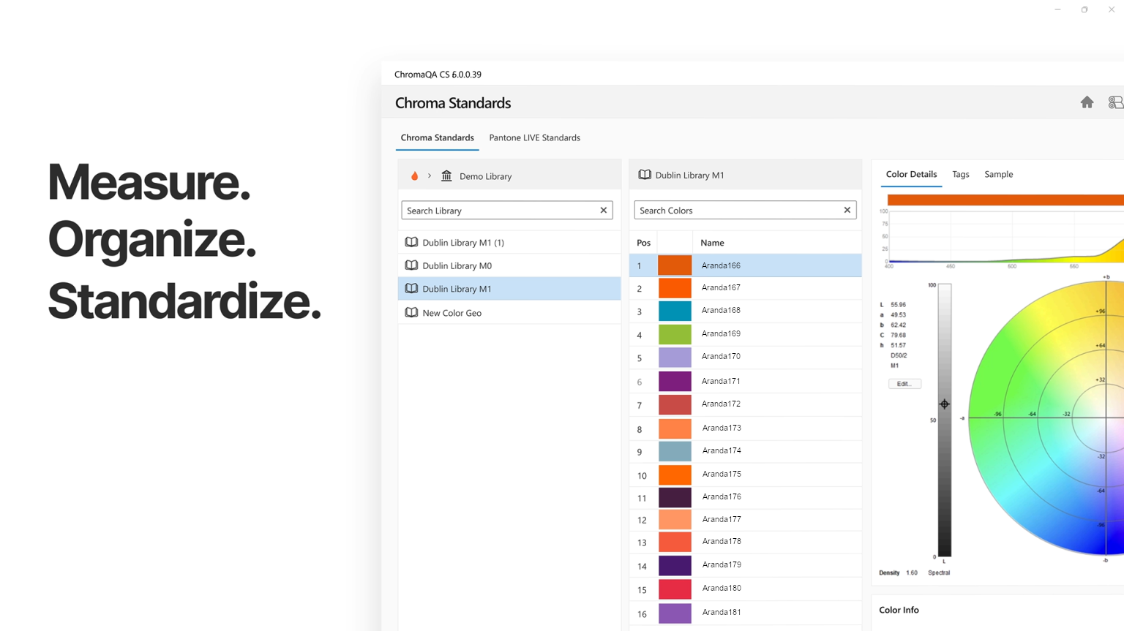Click the orange droplet icon in the breadcrumb
This screenshot has height=631, width=1124.
click(414, 175)
